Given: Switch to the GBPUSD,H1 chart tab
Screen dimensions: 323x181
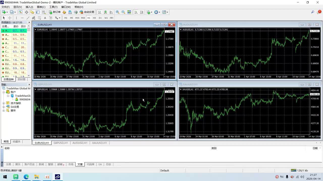Looking at the screenshot, I should [61, 143].
